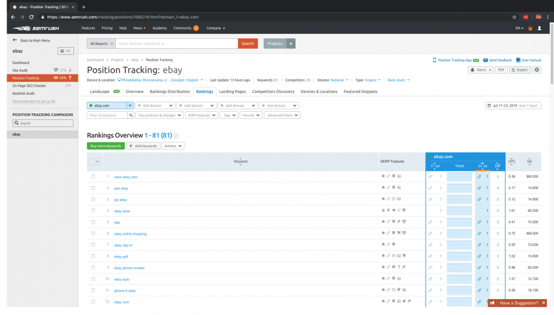Check the box for ebay online shopping
Viewport: 554px width, 315px height.
point(93,233)
